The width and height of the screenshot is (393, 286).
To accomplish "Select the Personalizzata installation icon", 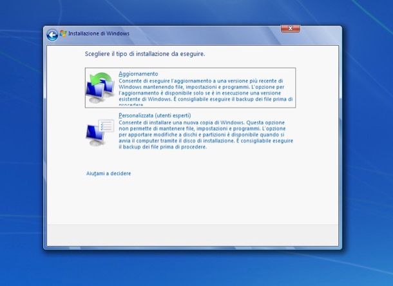I will click(100, 133).
